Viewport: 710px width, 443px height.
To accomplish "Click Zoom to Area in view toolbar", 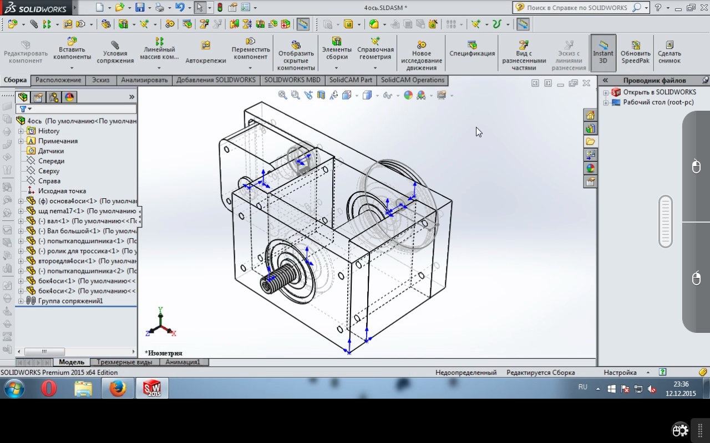I will (296, 95).
